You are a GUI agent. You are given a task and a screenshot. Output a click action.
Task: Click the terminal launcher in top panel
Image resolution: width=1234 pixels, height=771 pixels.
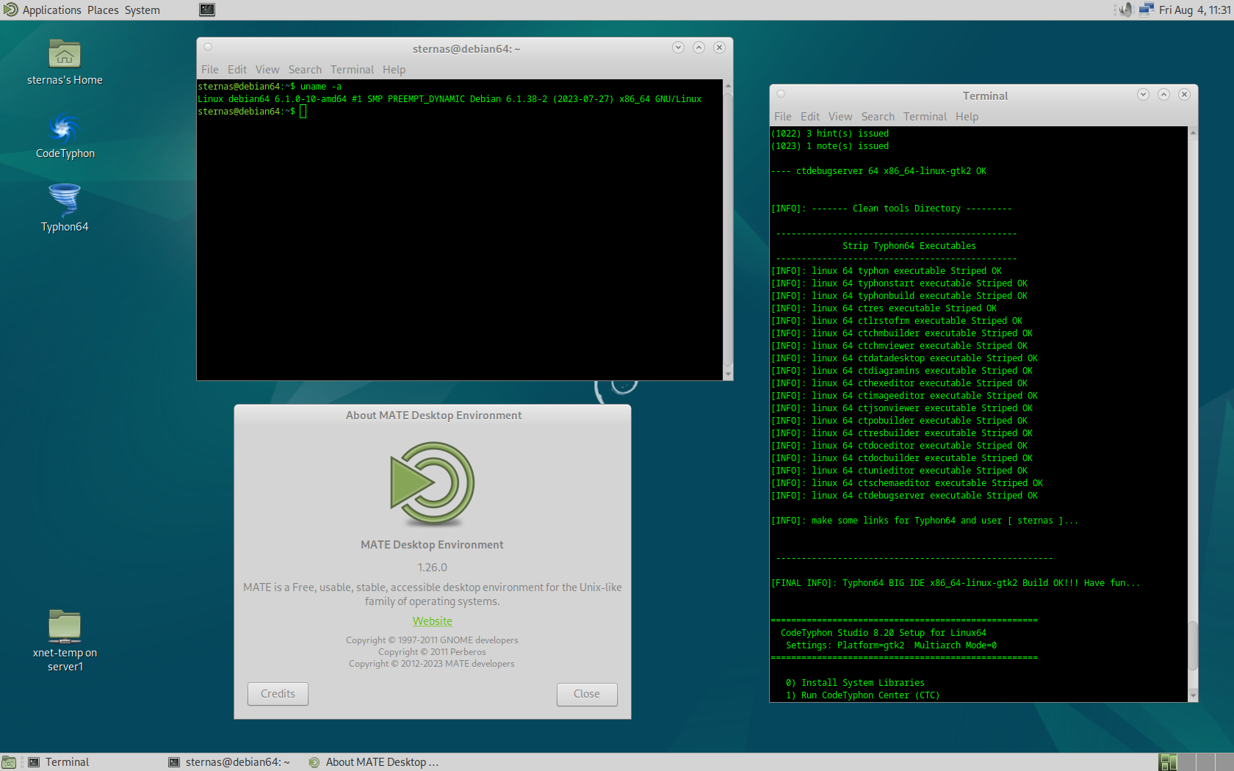pyautogui.click(x=207, y=10)
